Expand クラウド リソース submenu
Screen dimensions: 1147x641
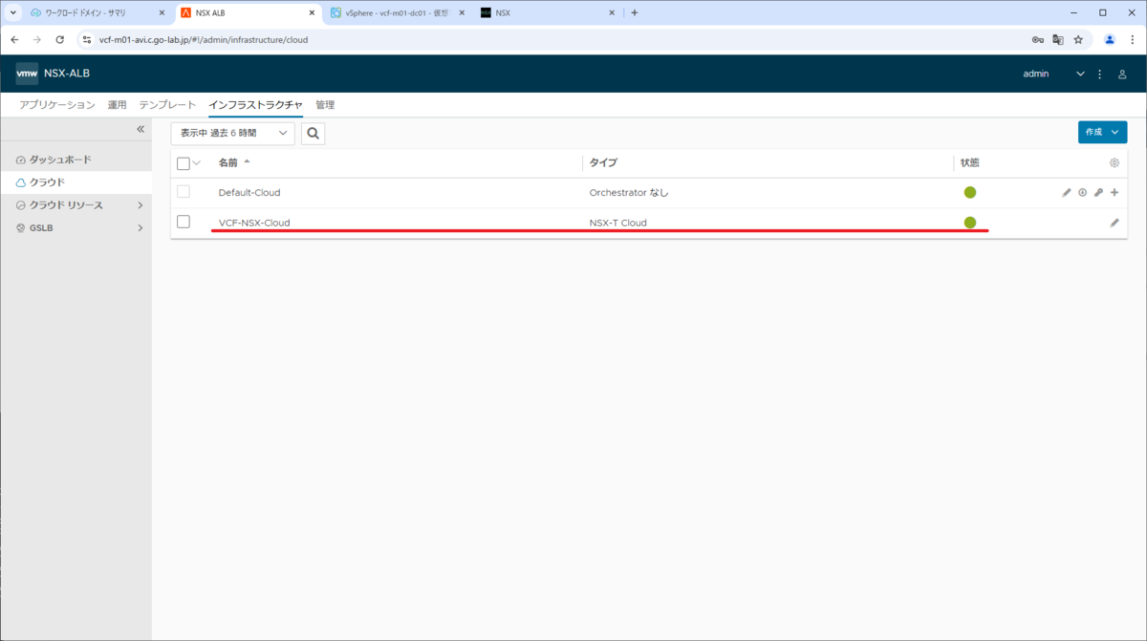click(x=140, y=205)
